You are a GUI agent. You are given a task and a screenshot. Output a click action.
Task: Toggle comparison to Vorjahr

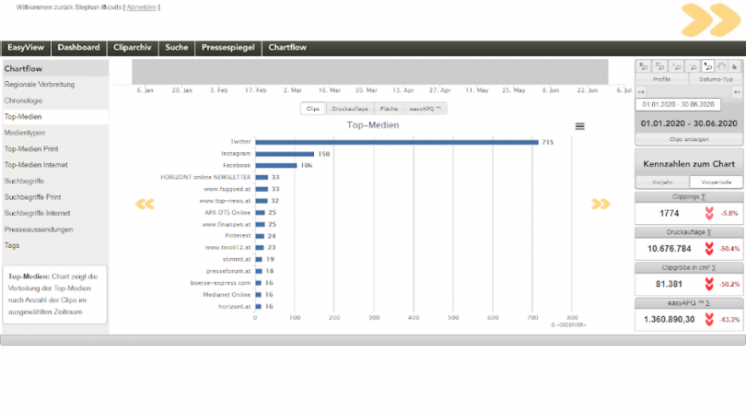662,182
